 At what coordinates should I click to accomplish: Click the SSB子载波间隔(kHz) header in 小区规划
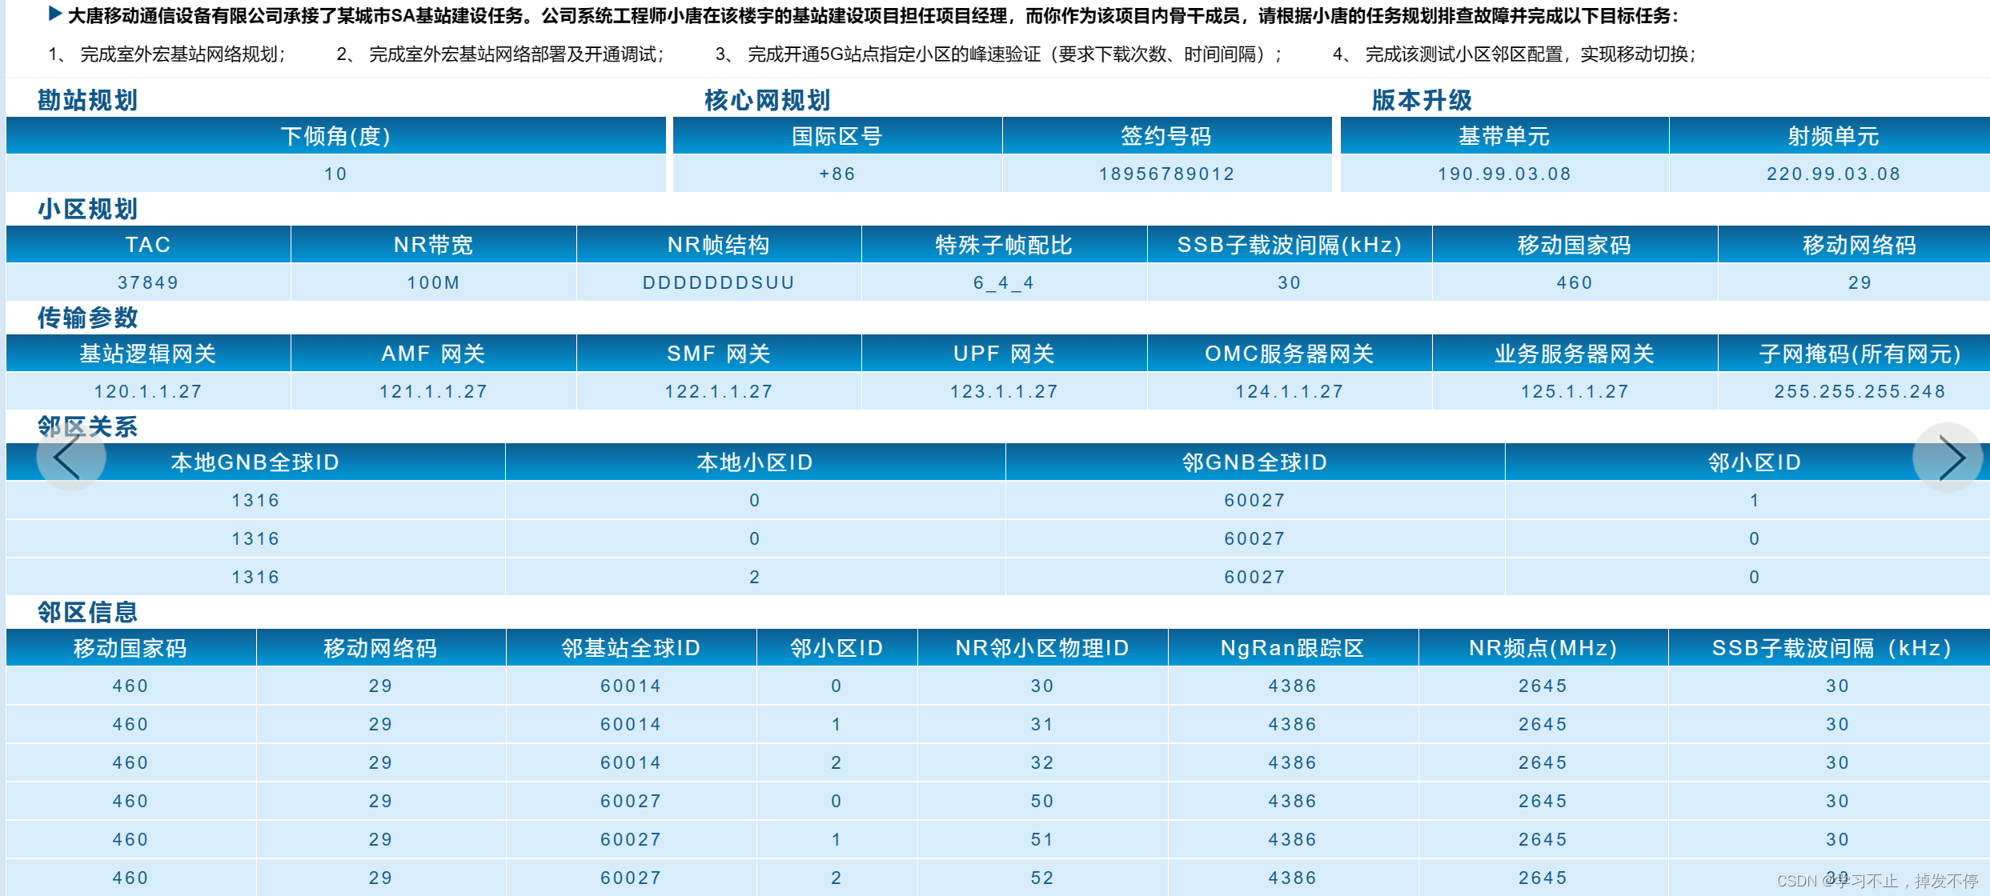1289,244
